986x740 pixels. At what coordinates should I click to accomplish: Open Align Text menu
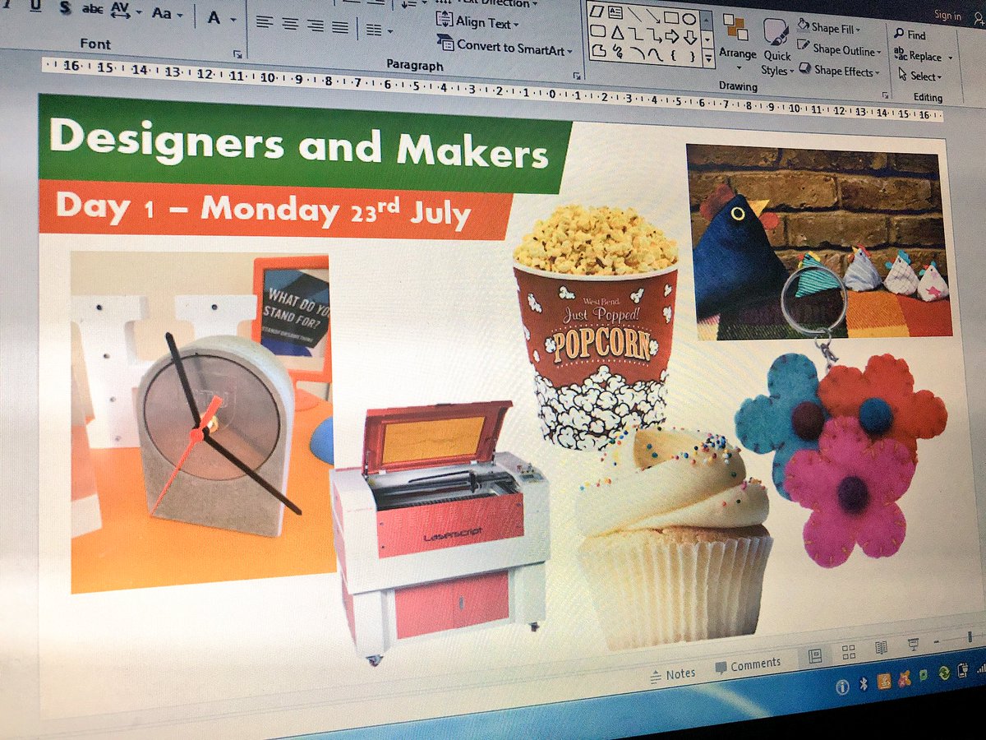pos(478,22)
